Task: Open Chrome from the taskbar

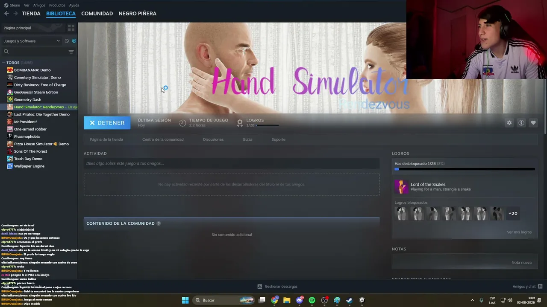Action: coord(274,300)
